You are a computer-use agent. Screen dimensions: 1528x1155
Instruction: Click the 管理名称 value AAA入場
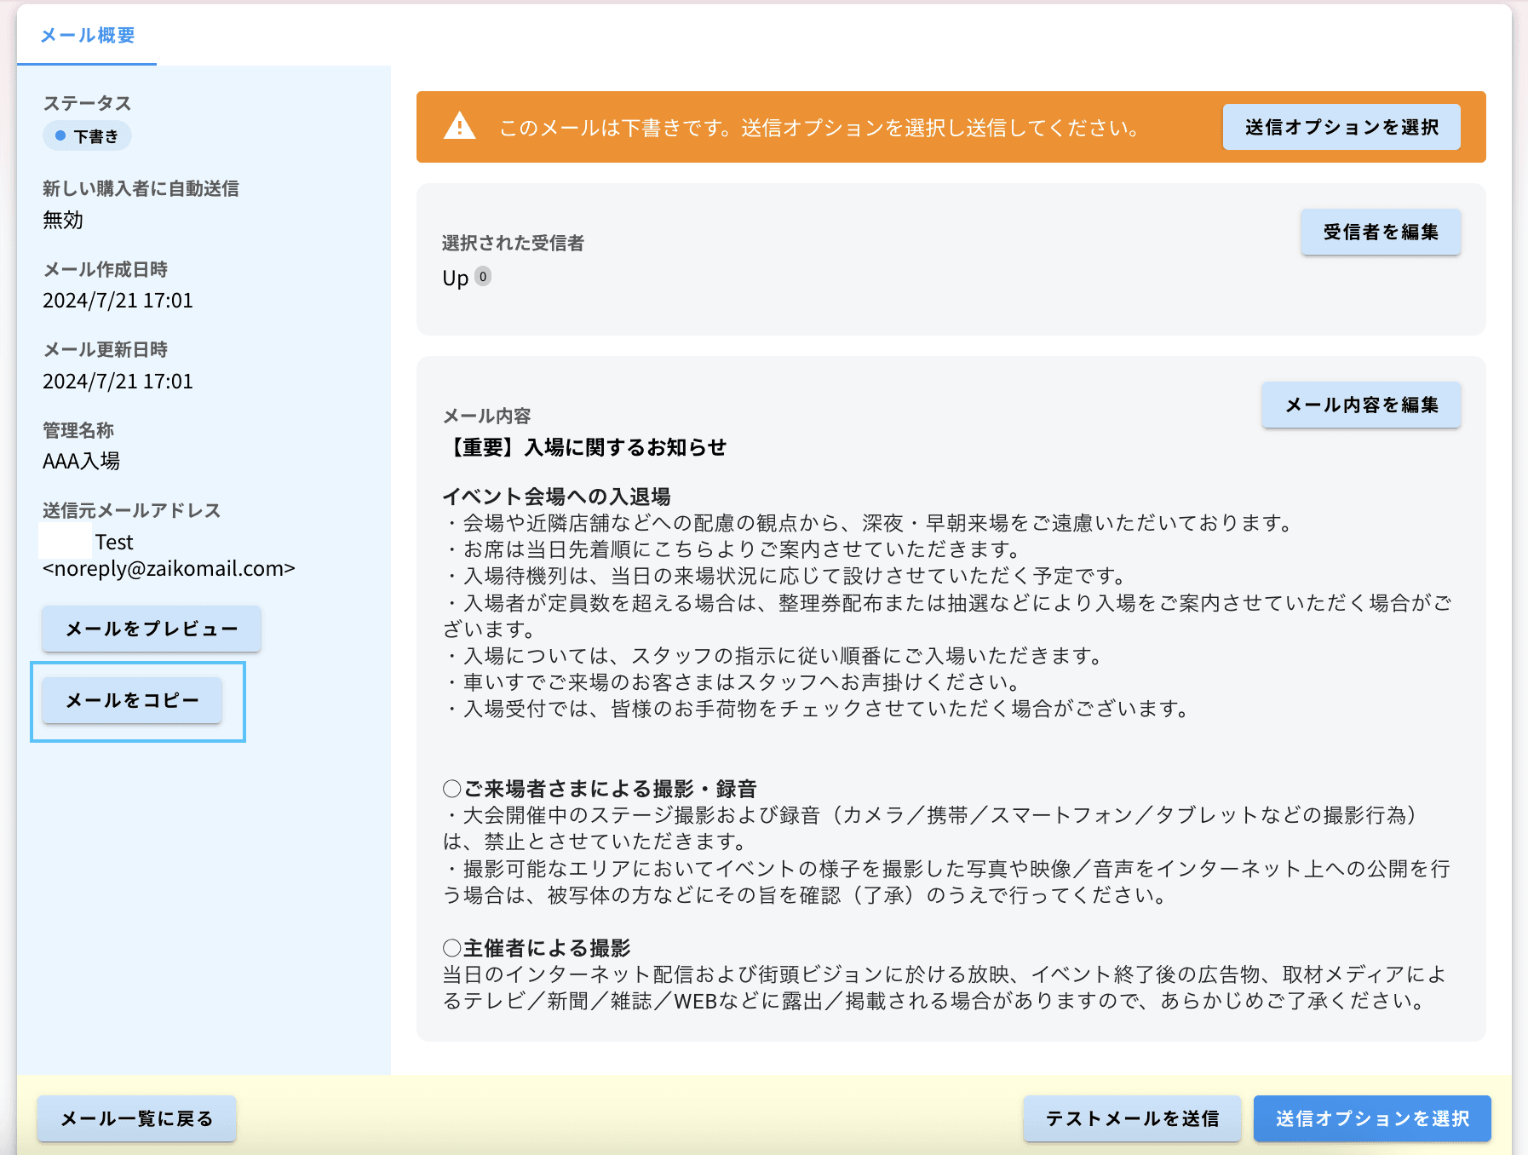click(x=81, y=461)
